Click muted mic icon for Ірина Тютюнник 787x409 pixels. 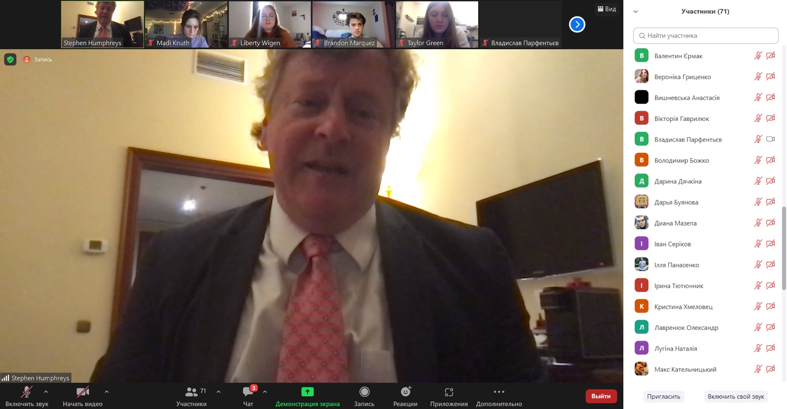coord(758,285)
